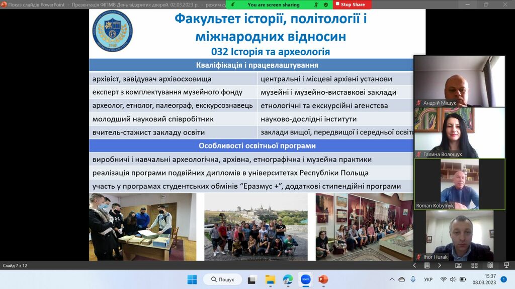Open PowerPoint from the taskbar
Viewport: 515px width, 289px height.
click(x=323, y=279)
